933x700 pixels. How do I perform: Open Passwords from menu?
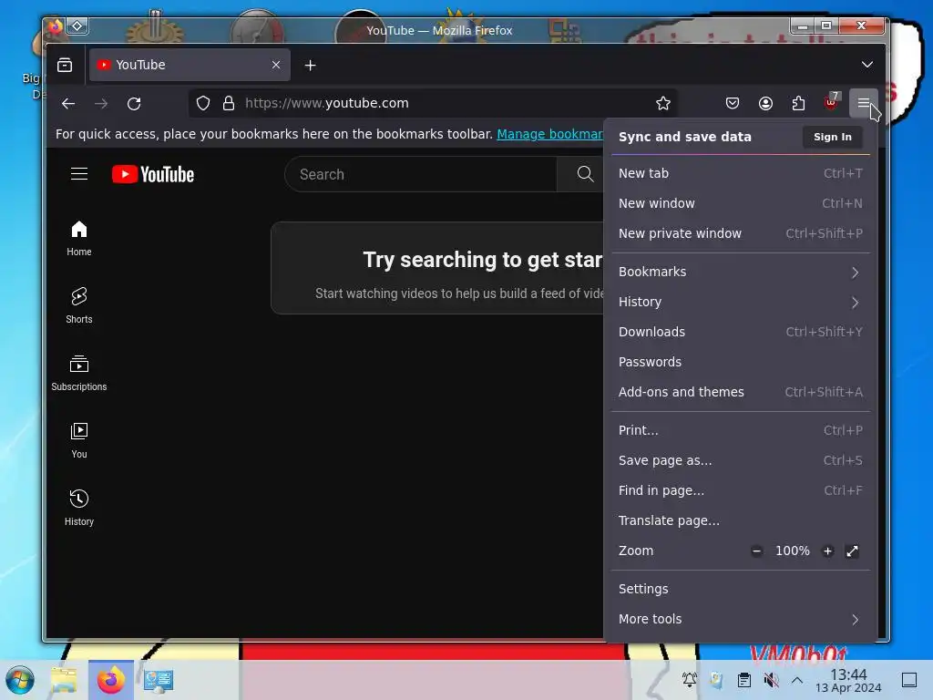pos(741,362)
